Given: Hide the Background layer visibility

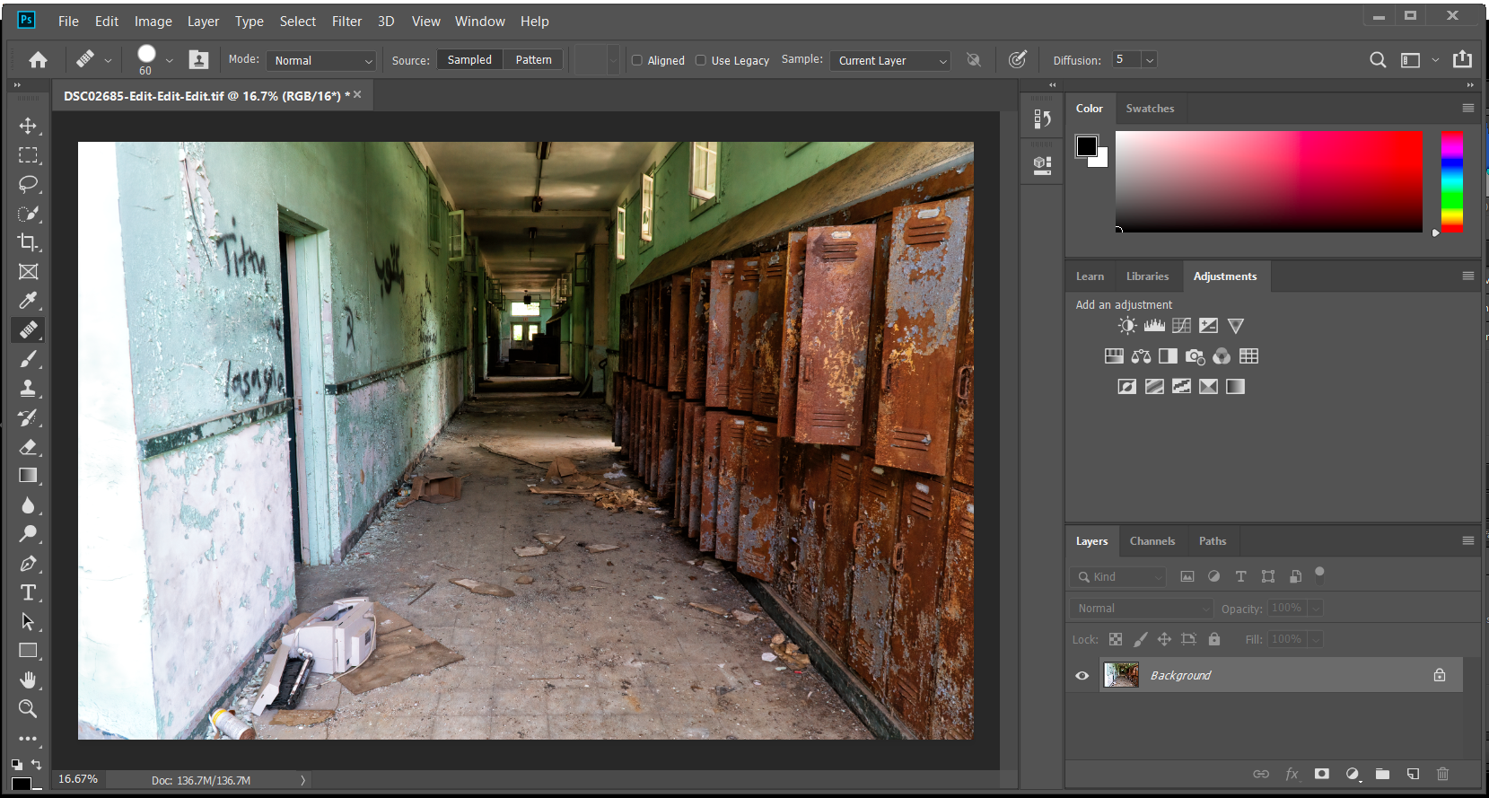Looking at the screenshot, I should (1082, 676).
